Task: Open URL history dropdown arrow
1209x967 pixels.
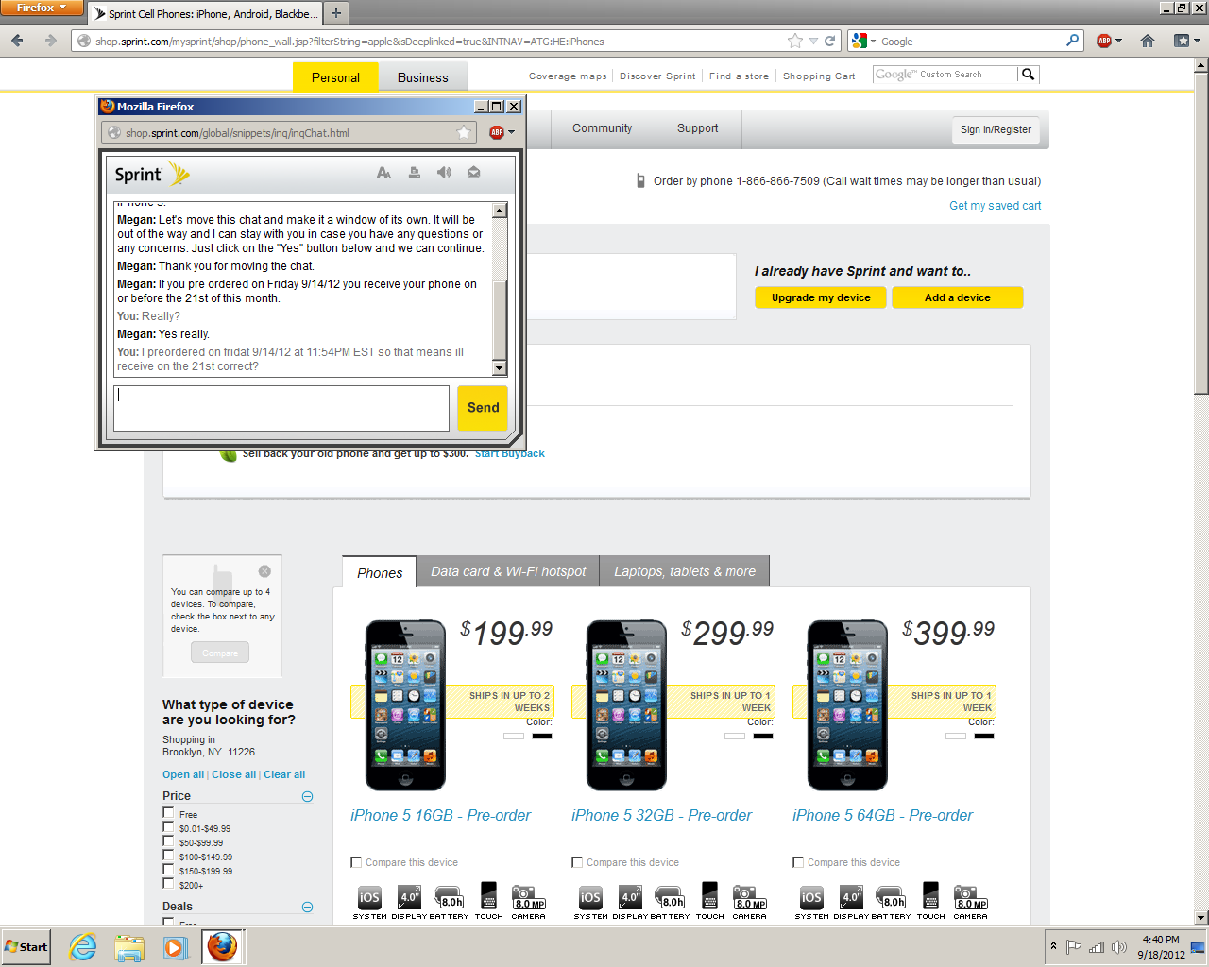Action: tap(813, 42)
